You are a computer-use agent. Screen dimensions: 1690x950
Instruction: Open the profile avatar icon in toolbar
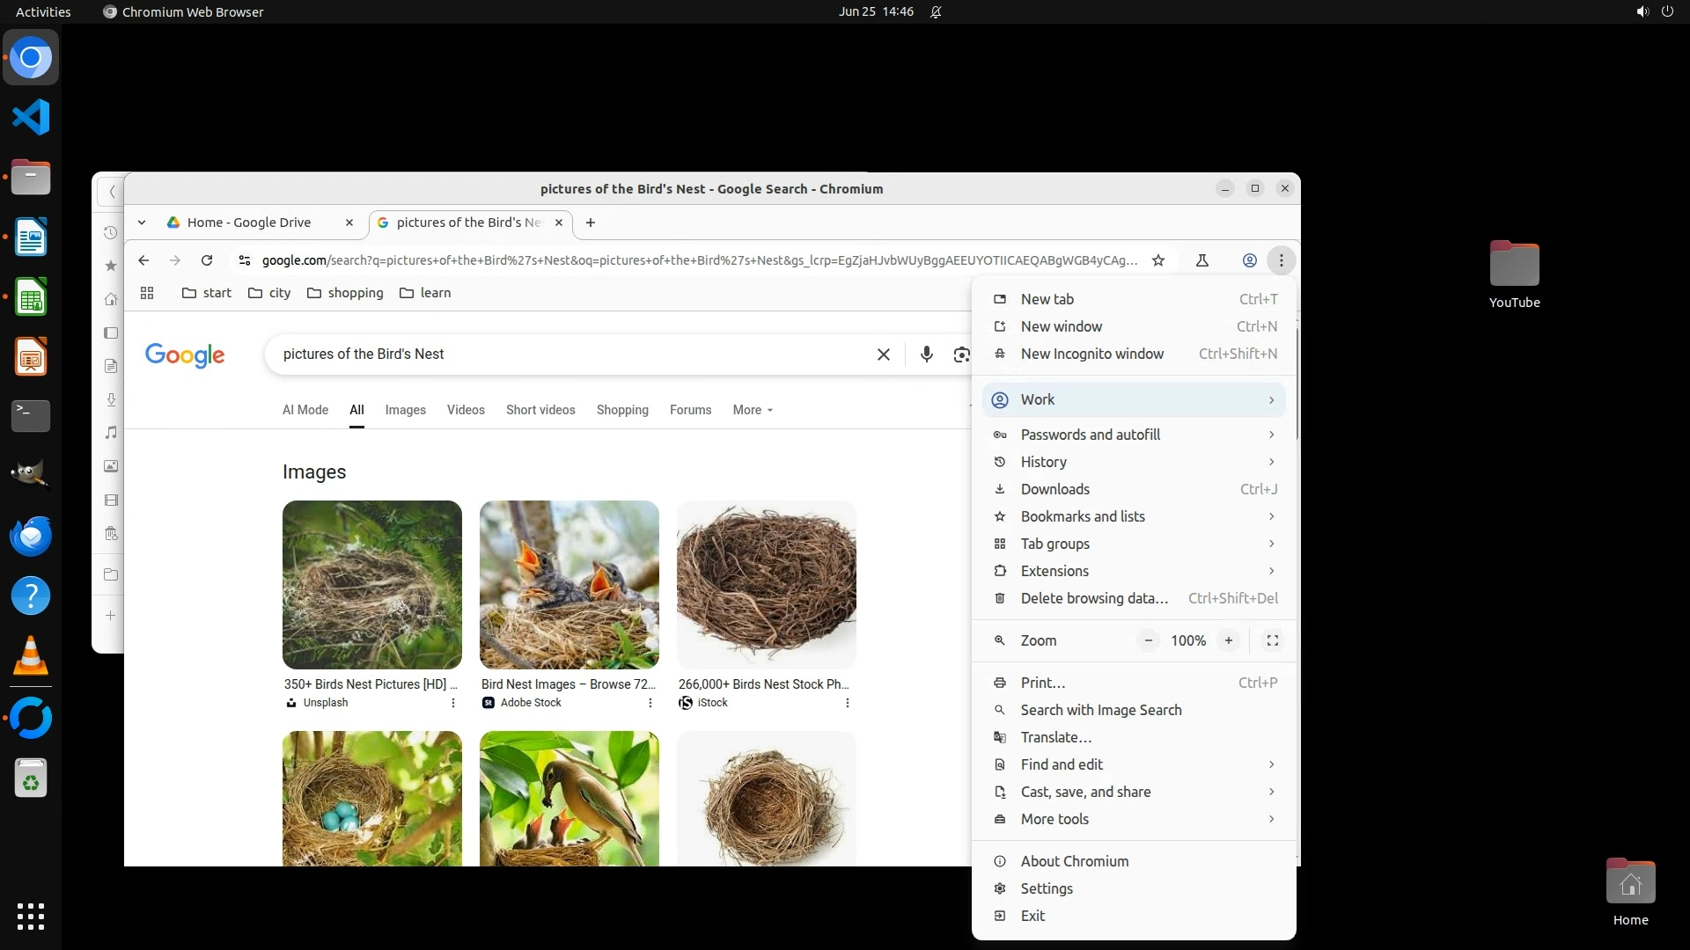coord(1249,260)
